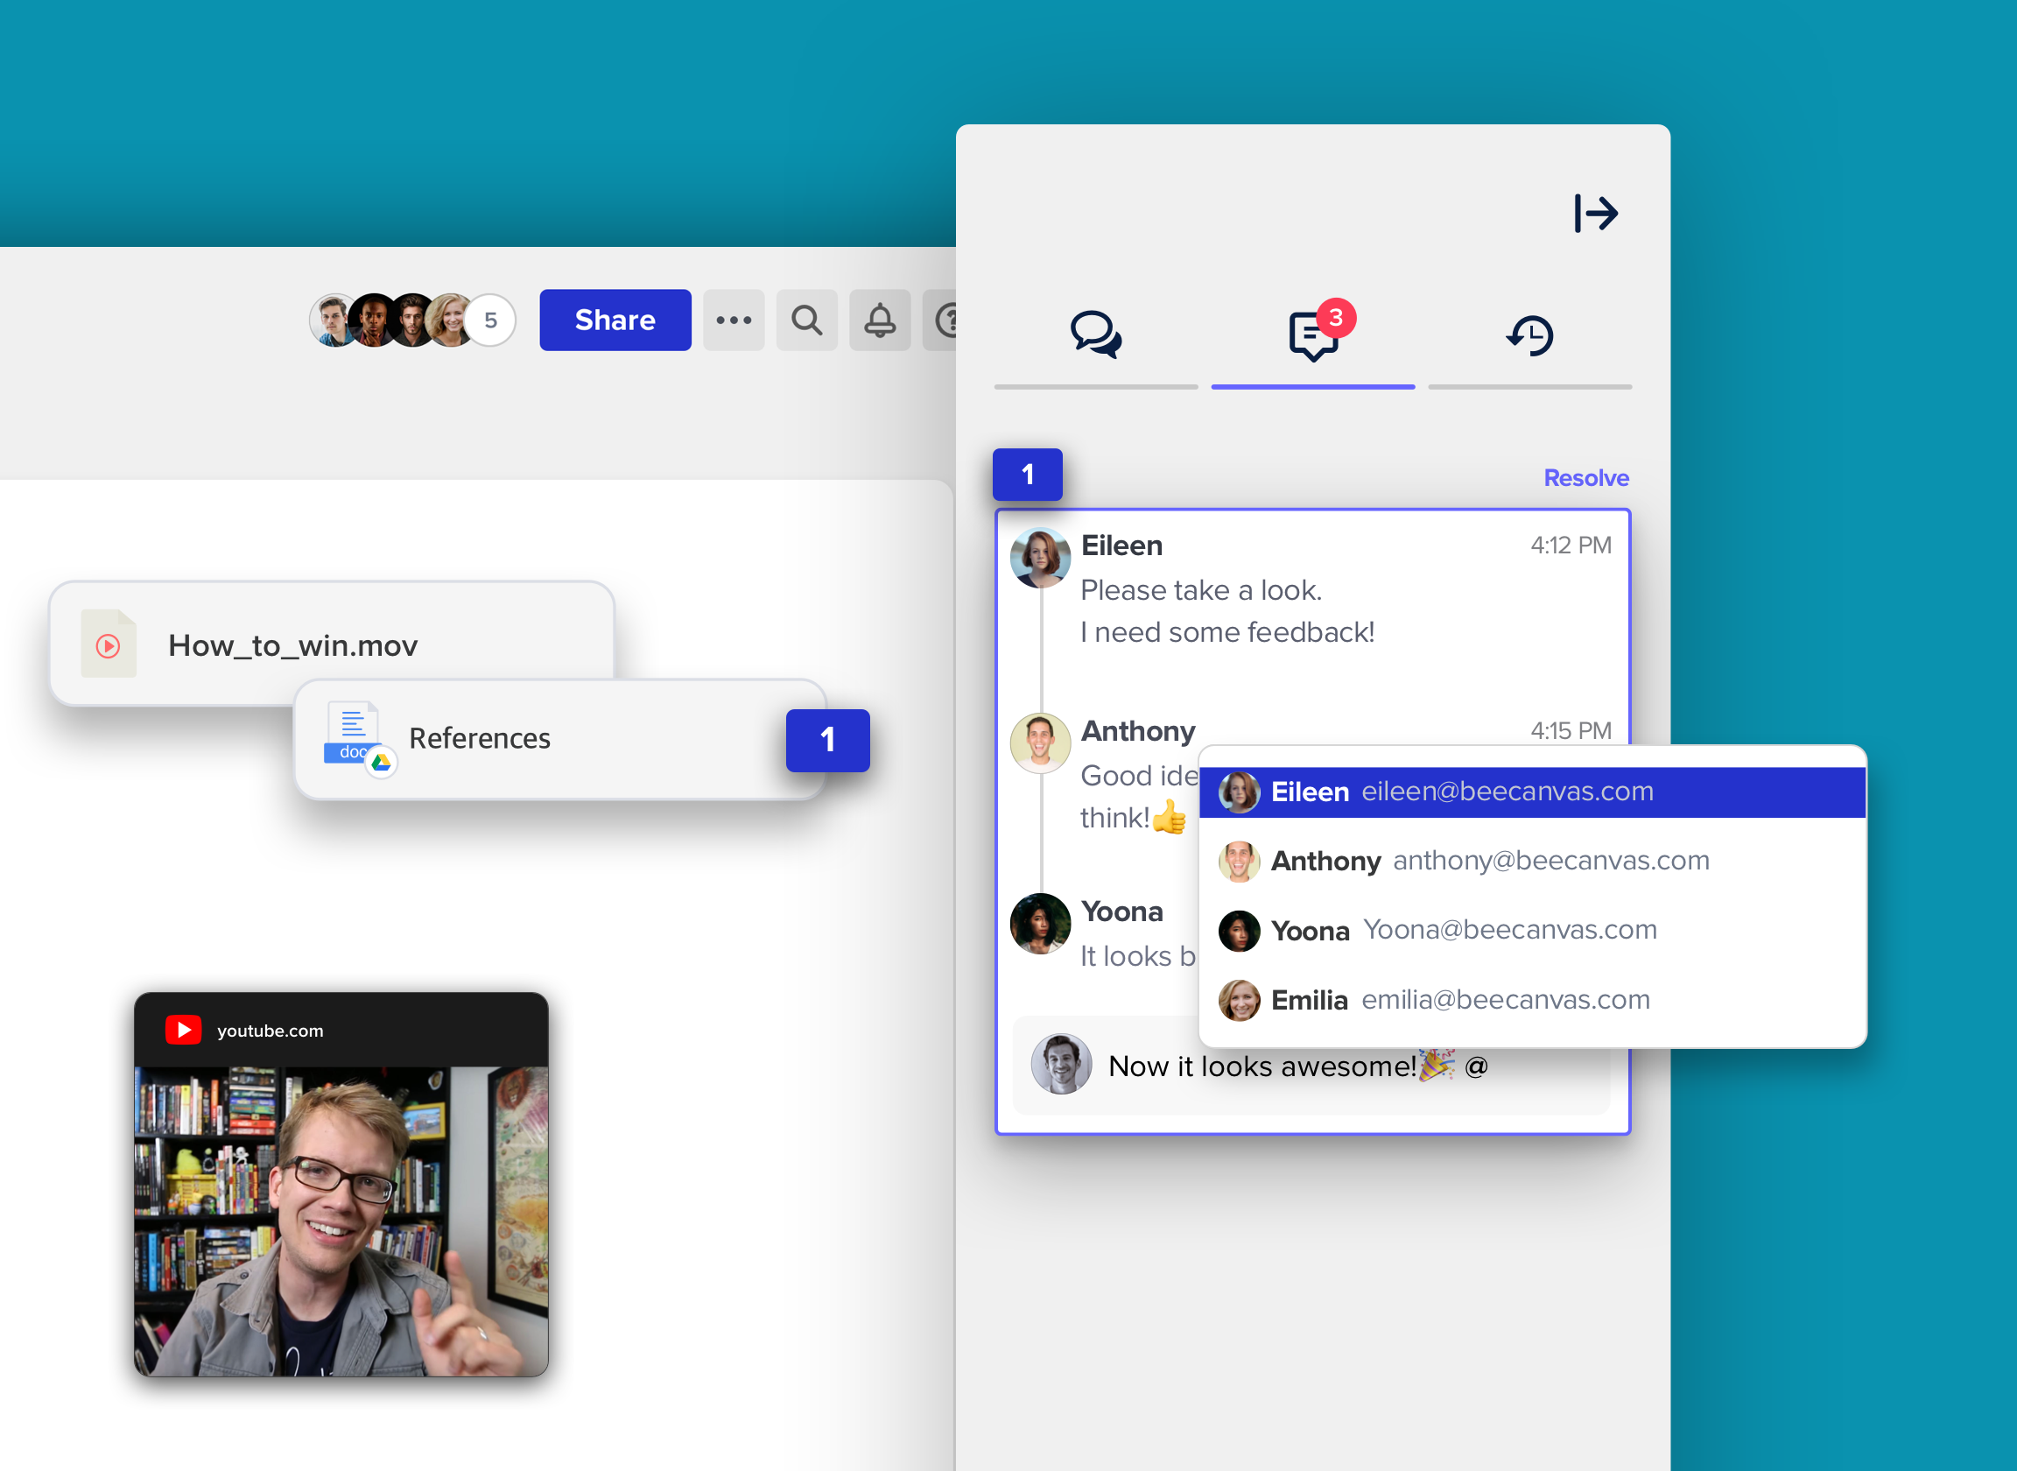Open the search icon in the toolbar

tap(806, 320)
